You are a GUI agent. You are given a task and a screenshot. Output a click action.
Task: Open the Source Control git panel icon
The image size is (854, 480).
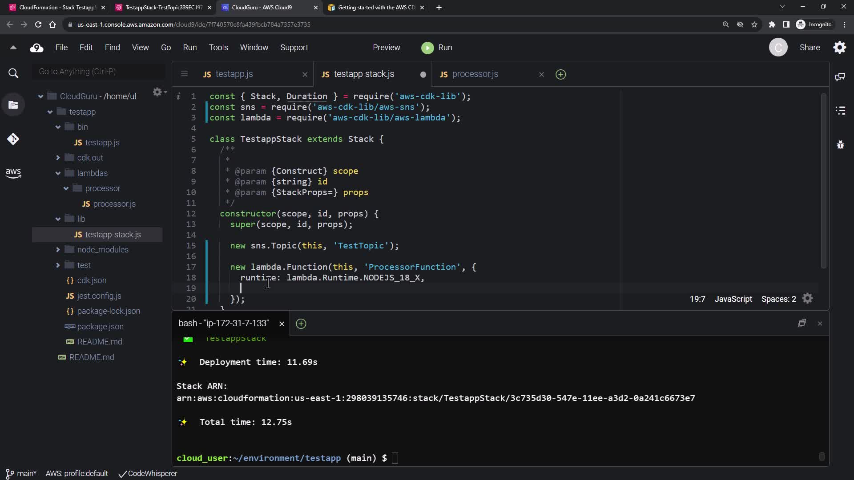(13, 139)
